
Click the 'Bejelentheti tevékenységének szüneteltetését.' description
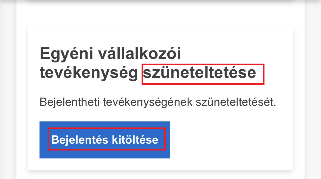coord(157,102)
